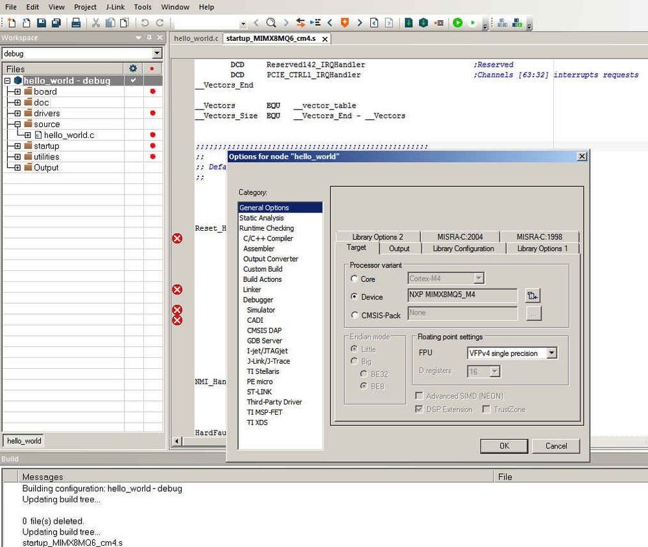Click the Cancel button in options dialog

click(x=557, y=446)
